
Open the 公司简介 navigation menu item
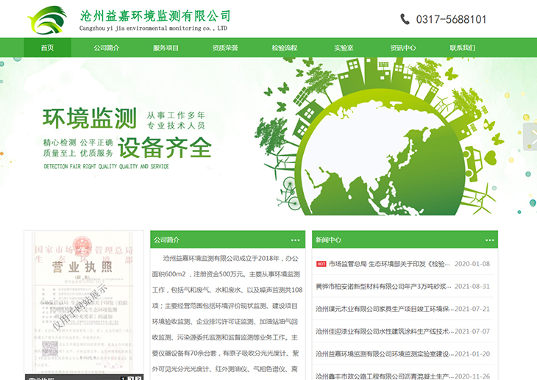107,48
